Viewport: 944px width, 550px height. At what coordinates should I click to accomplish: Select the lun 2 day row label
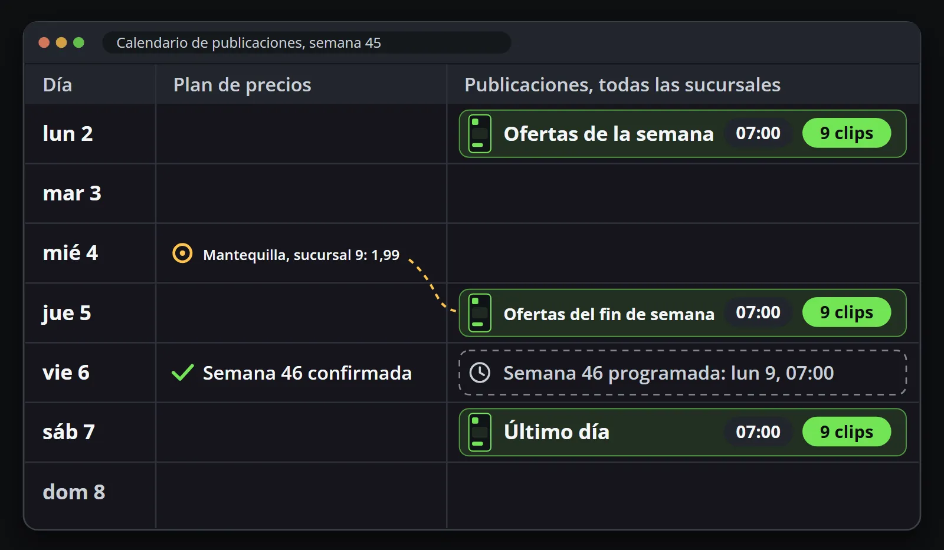coord(67,134)
